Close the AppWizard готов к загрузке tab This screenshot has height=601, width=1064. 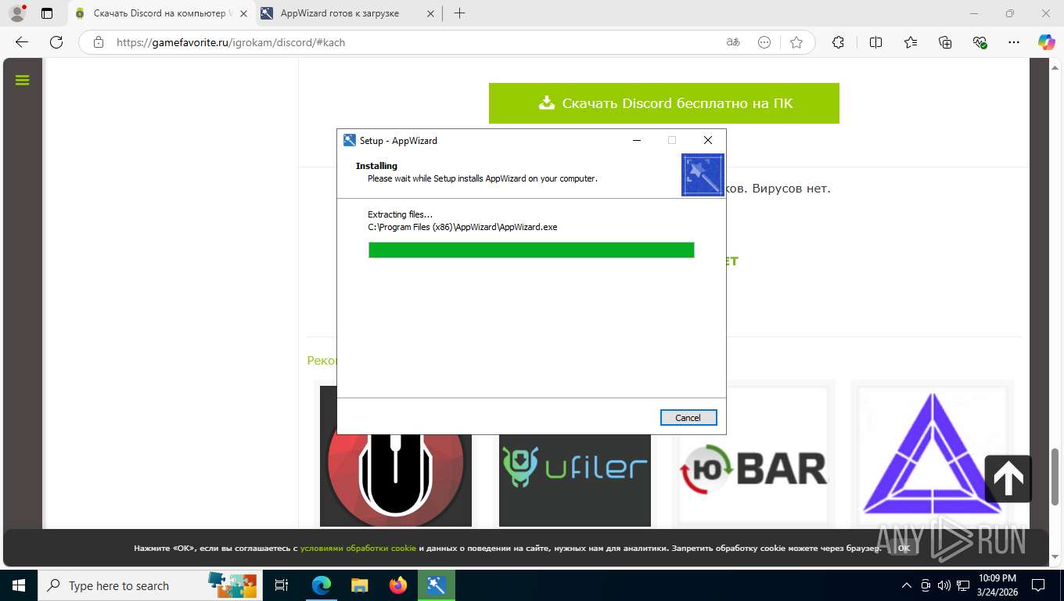[x=430, y=13]
